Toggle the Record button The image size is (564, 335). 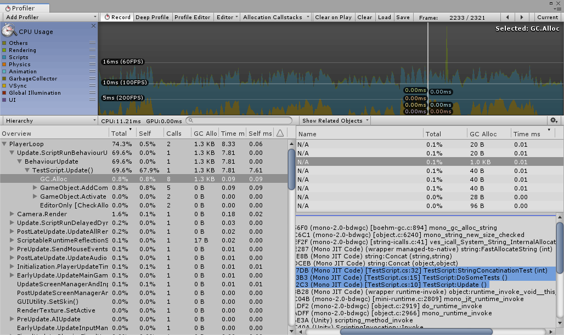117,17
